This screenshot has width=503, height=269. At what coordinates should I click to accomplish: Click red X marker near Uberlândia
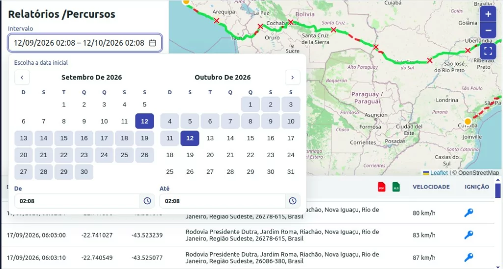(x=468, y=51)
